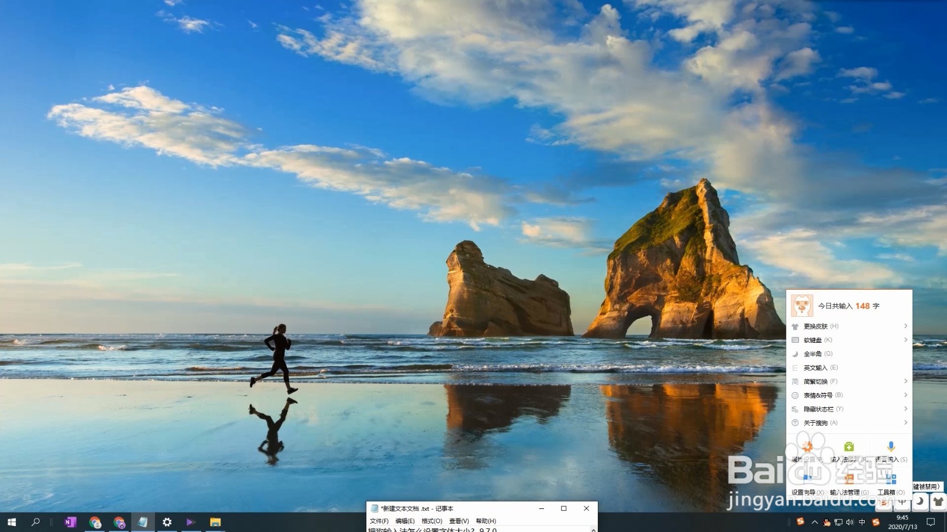Open Notepad 文件(F) menu
The height and width of the screenshot is (532, 947).
tap(379, 521)
